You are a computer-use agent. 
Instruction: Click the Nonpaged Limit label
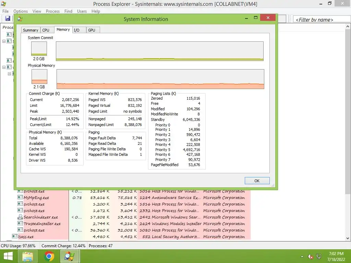[101, 125]
